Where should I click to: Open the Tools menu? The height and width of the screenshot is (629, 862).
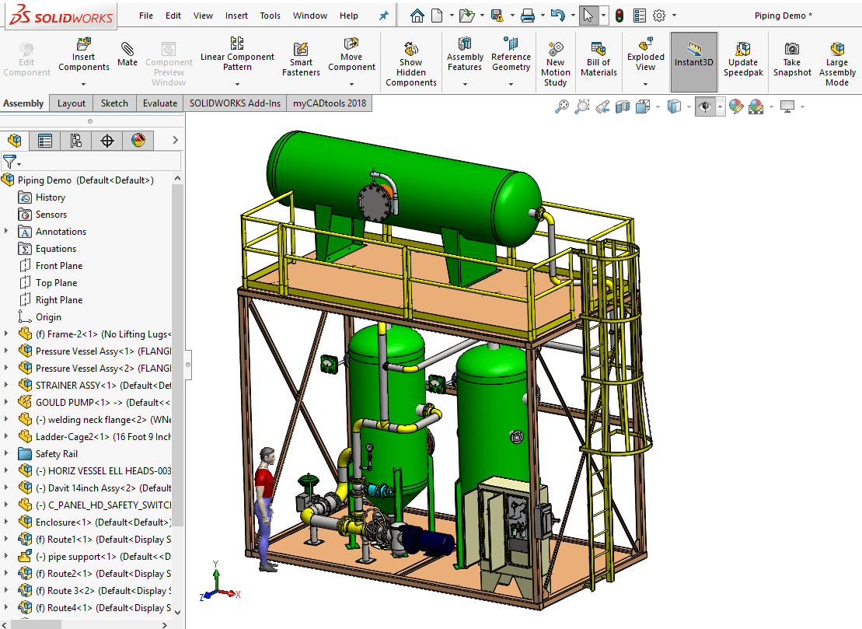(270, 15)
